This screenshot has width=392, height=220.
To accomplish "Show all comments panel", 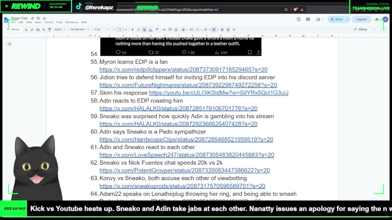I will [308, 20].
